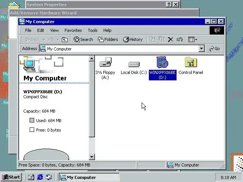Screen dimensions: 243x182
Task: Open the Edit menu
Action: pos(41,30)
